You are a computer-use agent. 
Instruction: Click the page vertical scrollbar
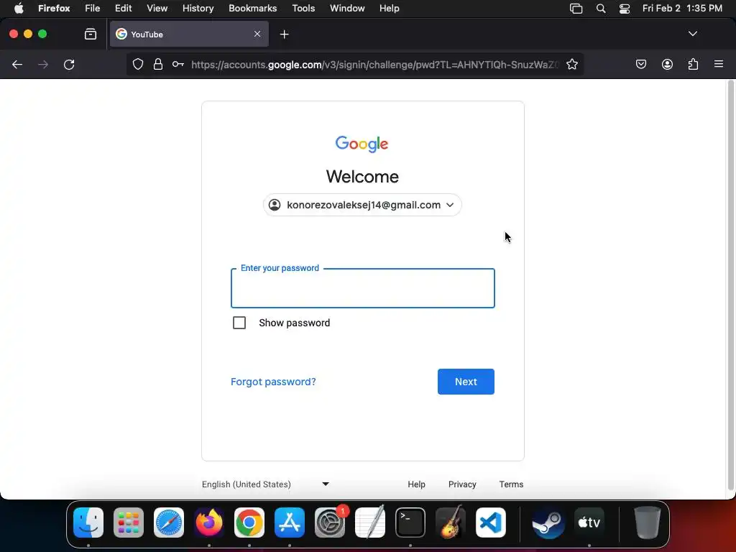tap(730, 285)
